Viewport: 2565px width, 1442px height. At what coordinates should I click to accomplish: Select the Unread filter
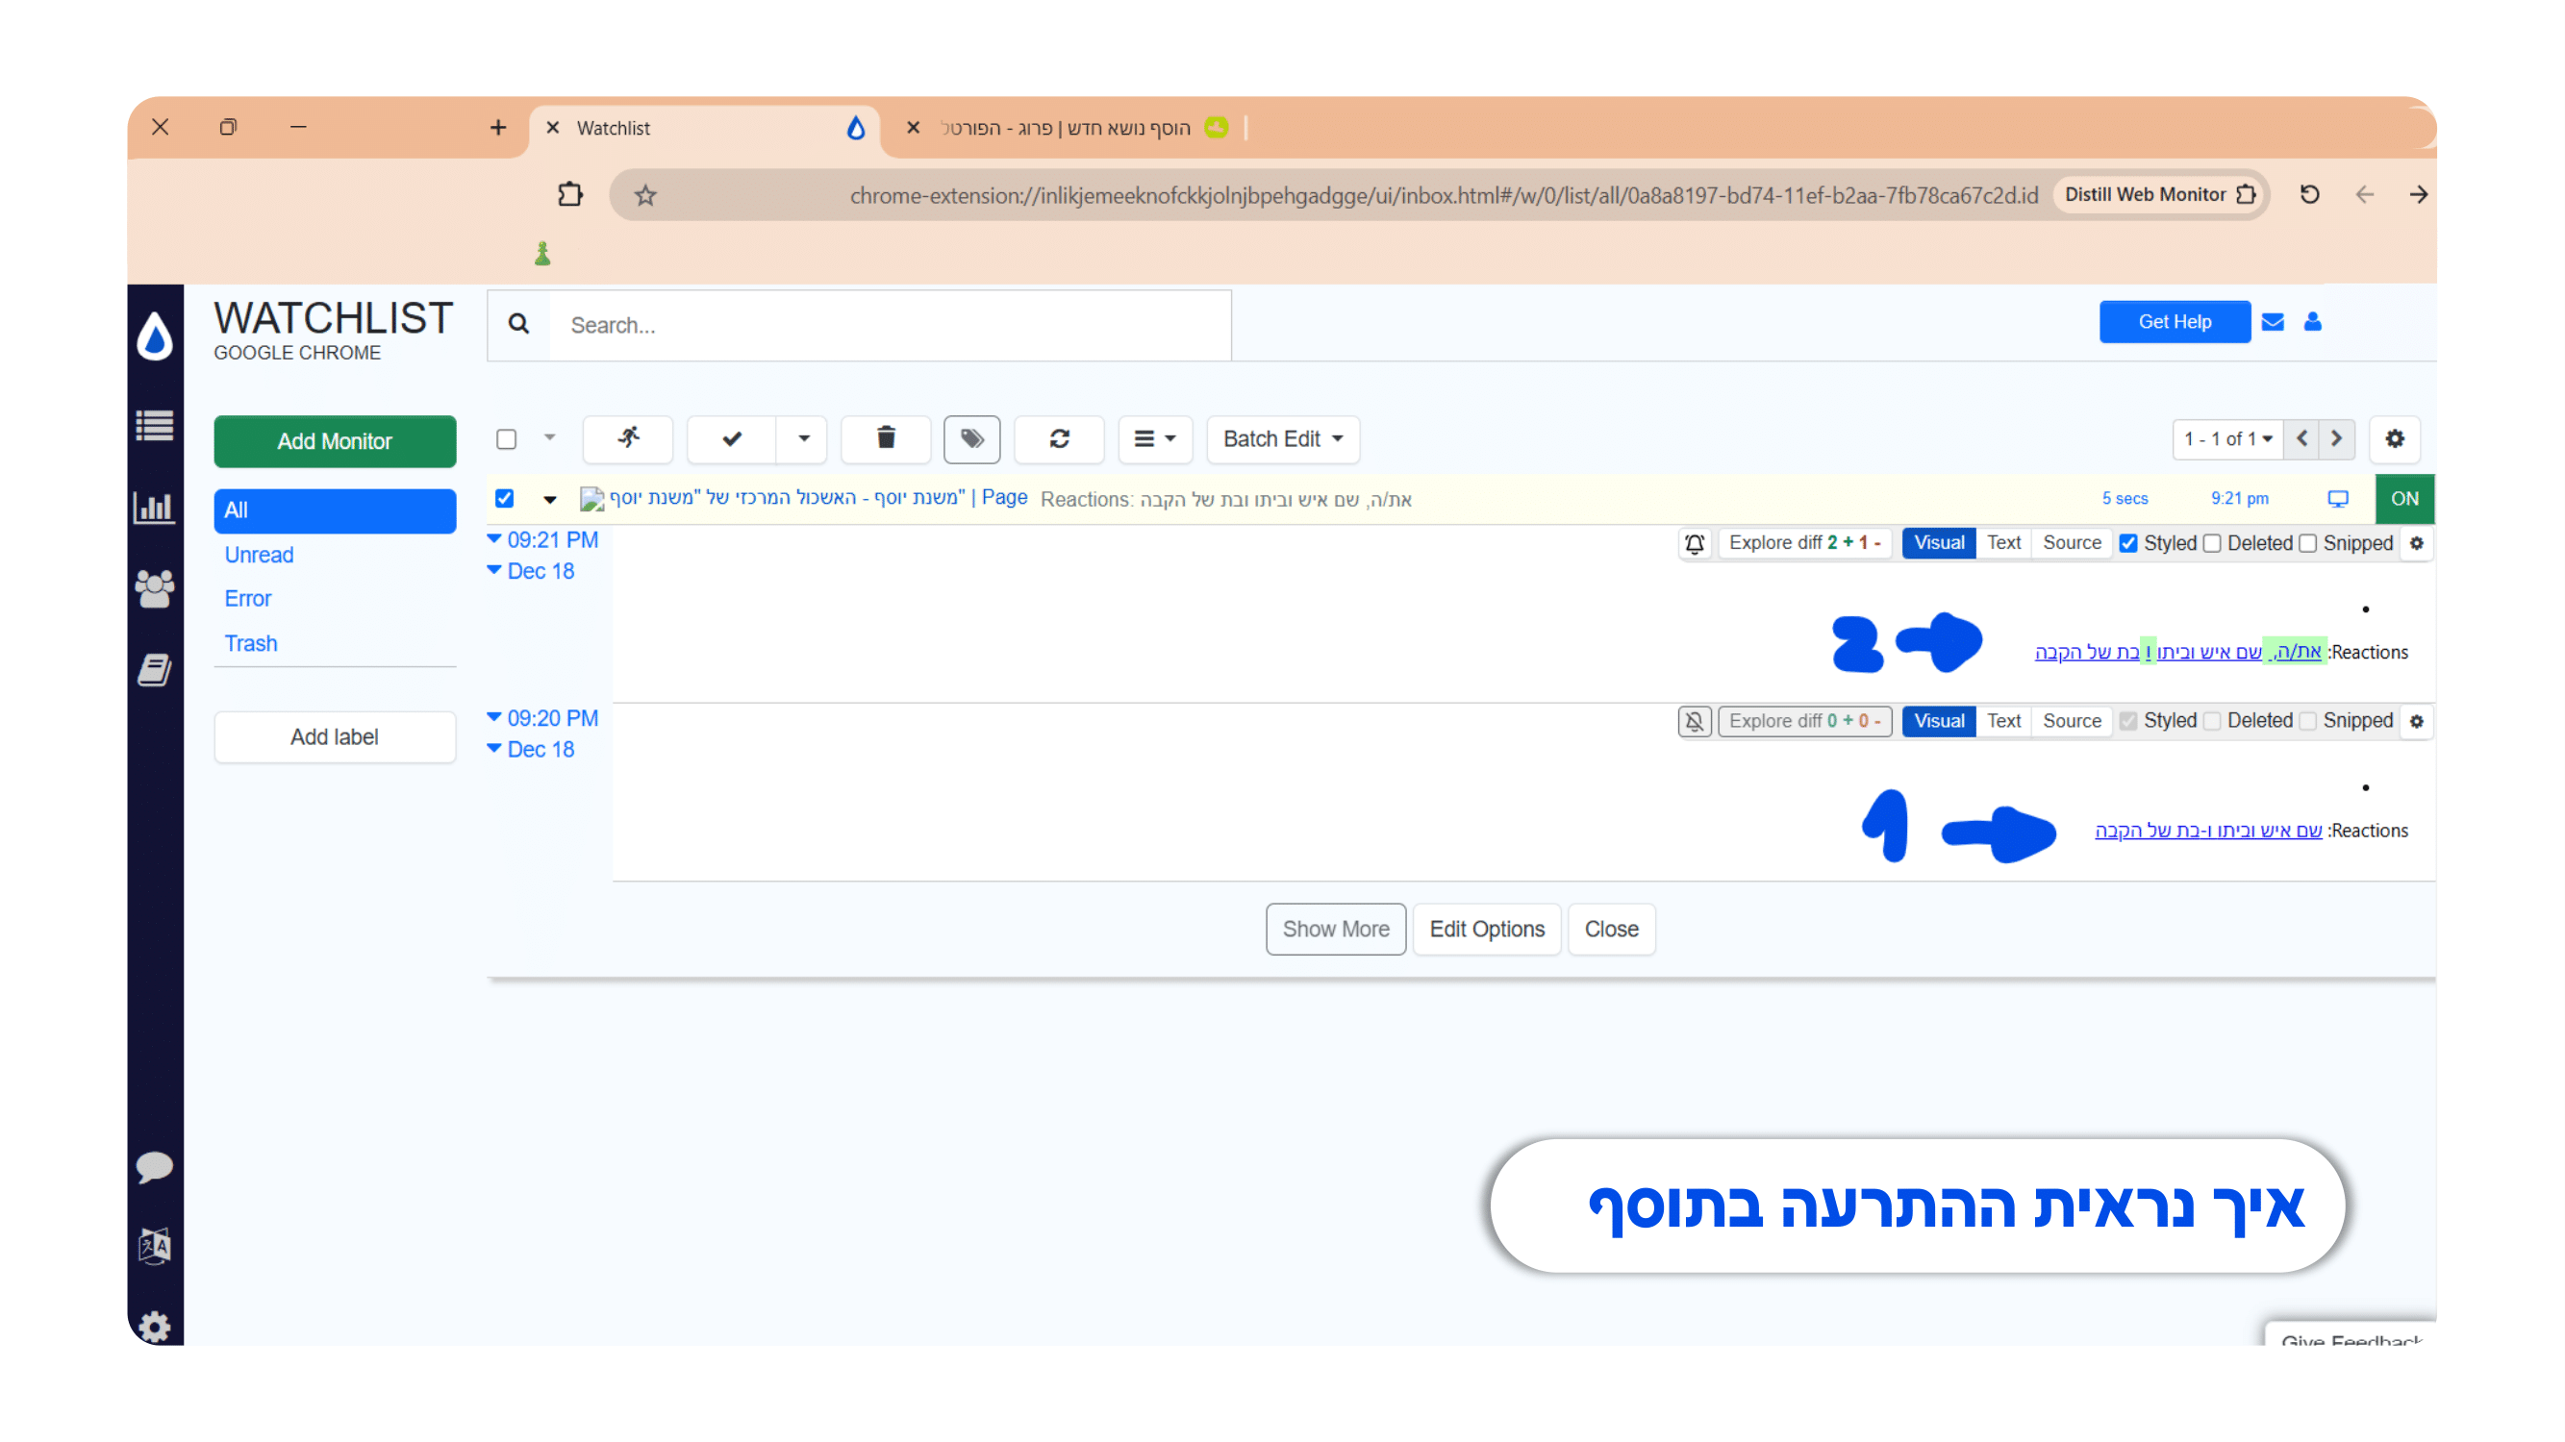coord(258,555)
